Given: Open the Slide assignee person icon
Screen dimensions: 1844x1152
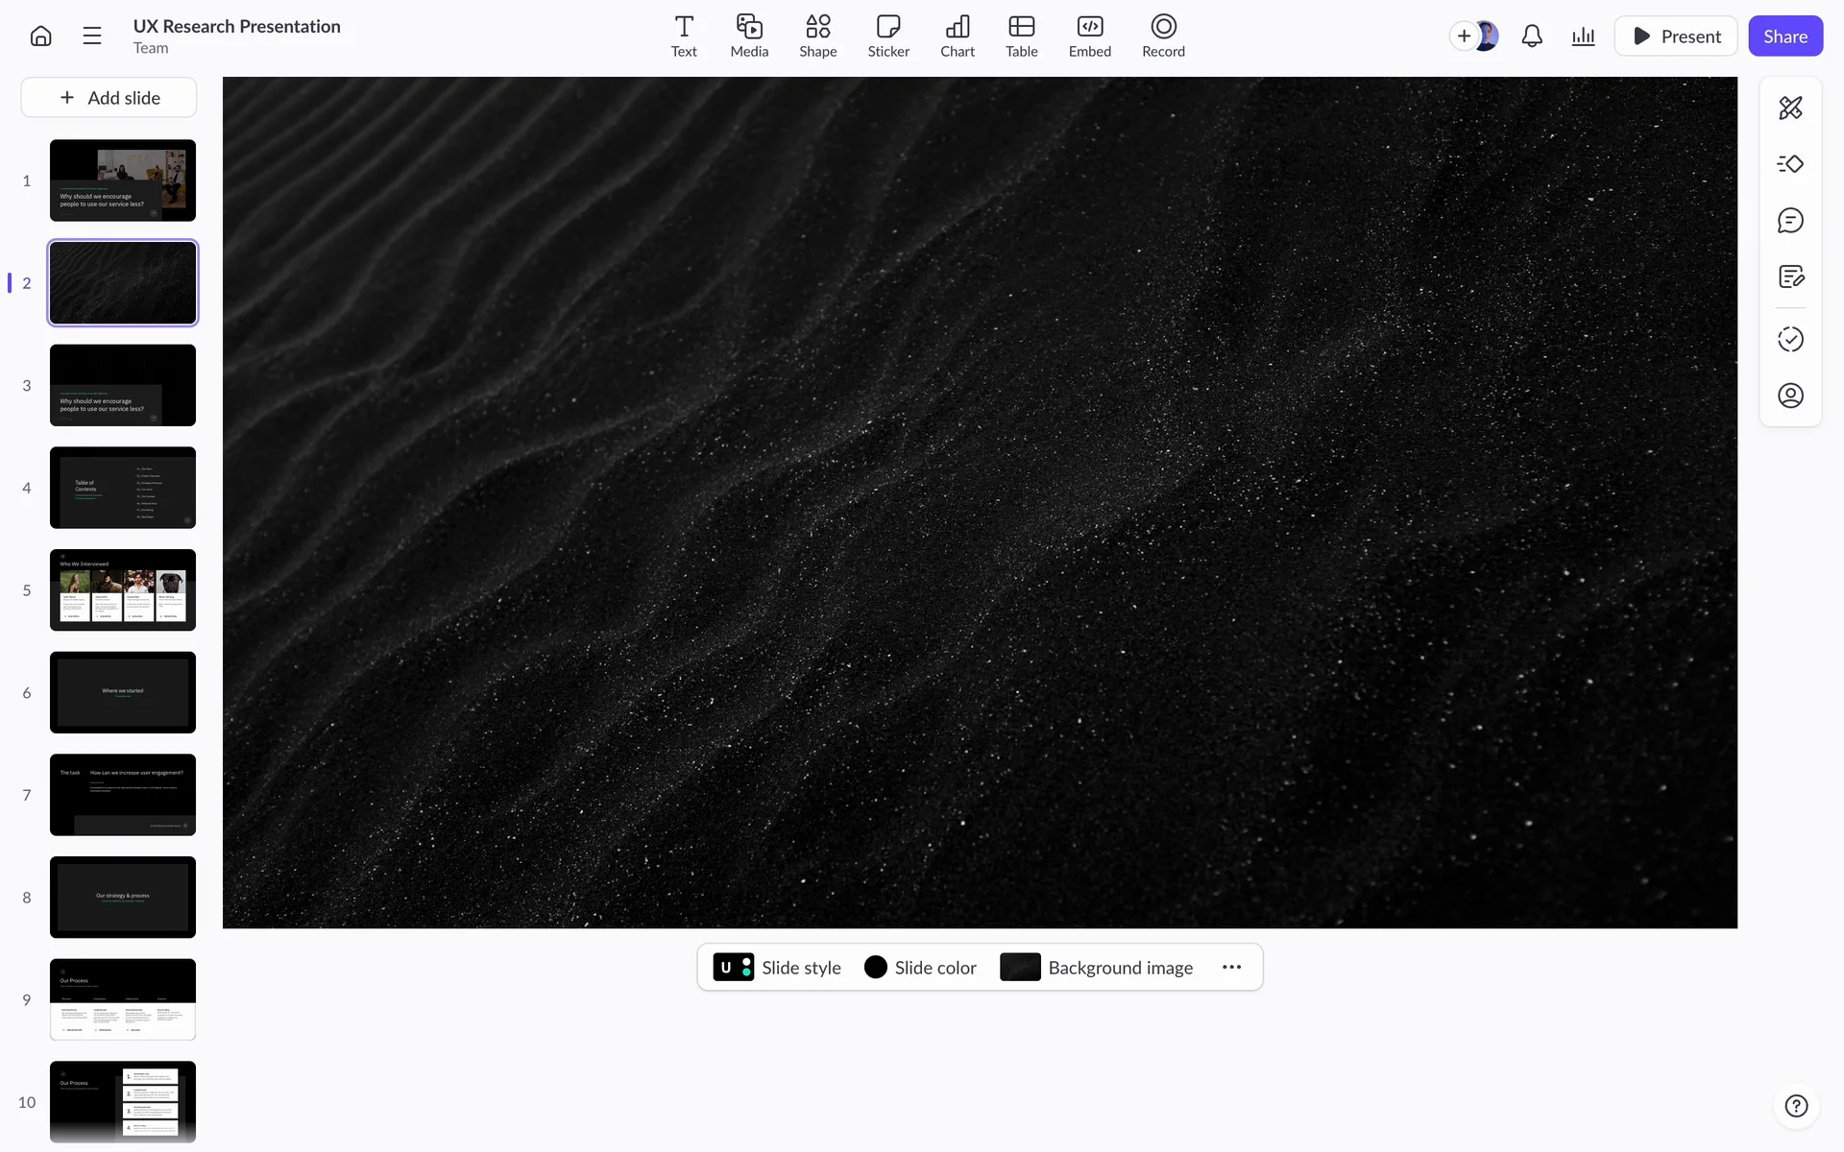Looking at the screenshot, I should point(1790,396).
